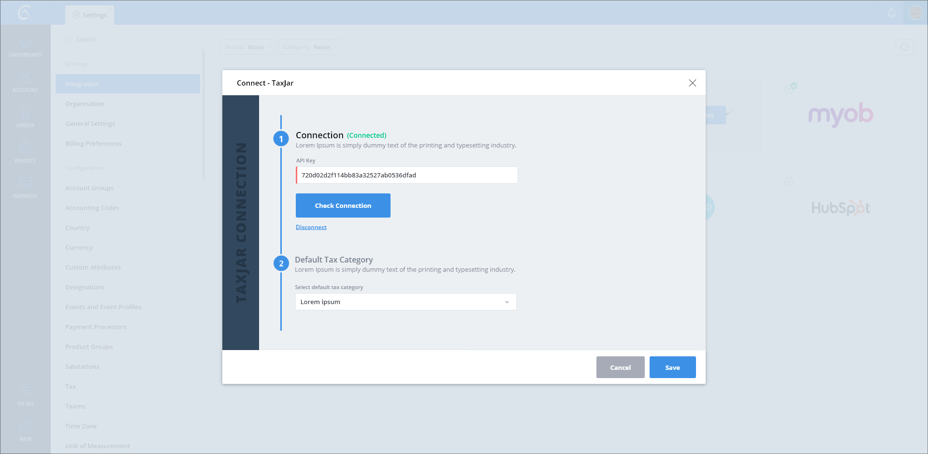Click the New plus icon
928x454 pixels.
tap(25, 426)
